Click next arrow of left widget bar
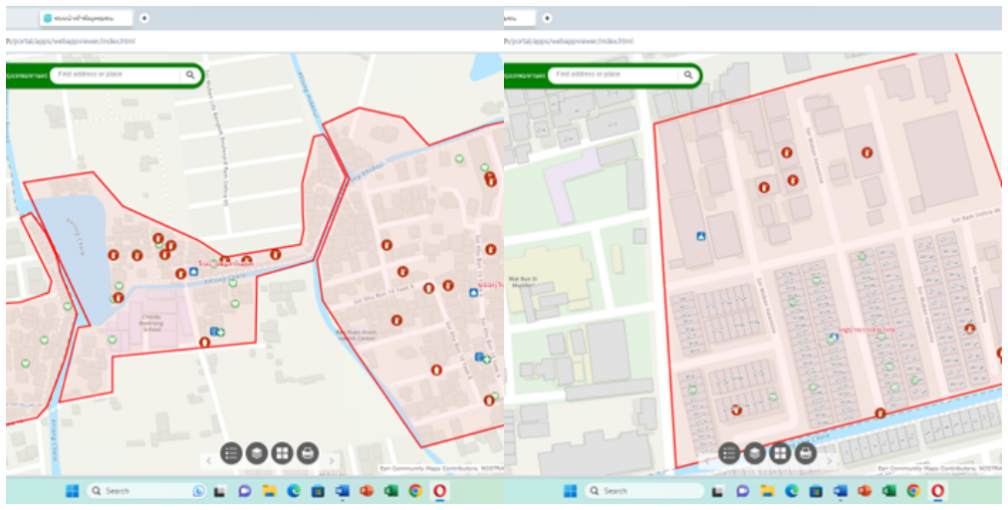The height and width of the screenshot is (510, 1008). (x=332, y=461)
